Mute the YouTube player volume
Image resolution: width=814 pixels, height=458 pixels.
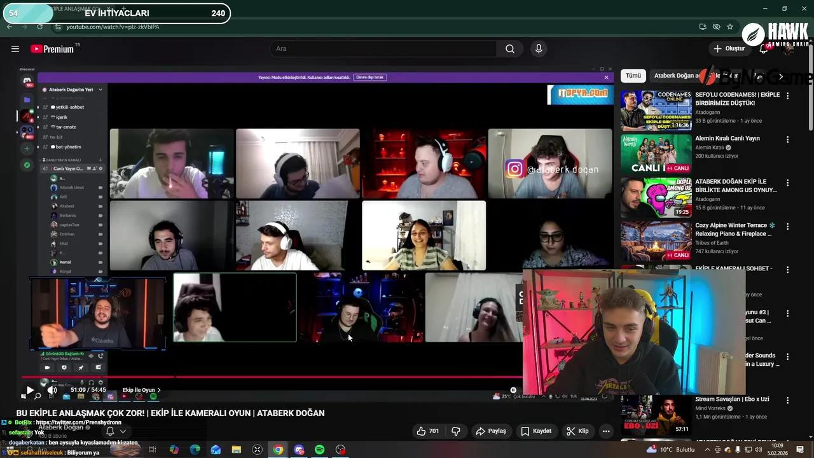[52, 390]
